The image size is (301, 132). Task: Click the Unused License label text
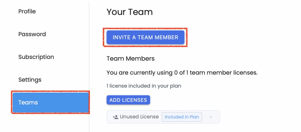click(139, 117)
